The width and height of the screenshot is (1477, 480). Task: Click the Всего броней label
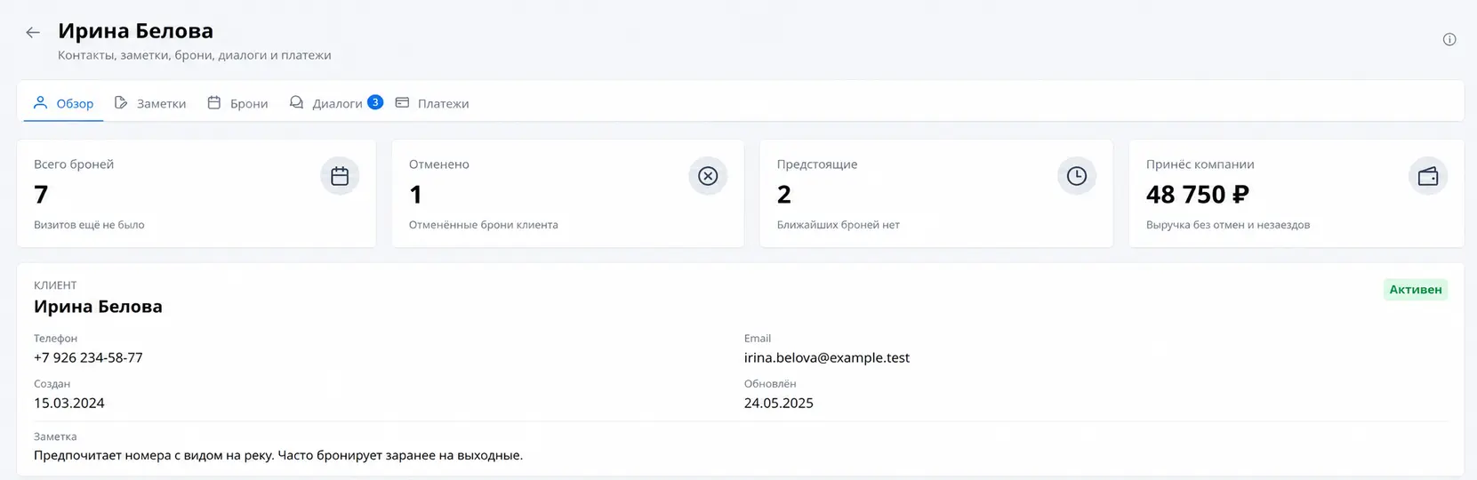coord(74,164)
